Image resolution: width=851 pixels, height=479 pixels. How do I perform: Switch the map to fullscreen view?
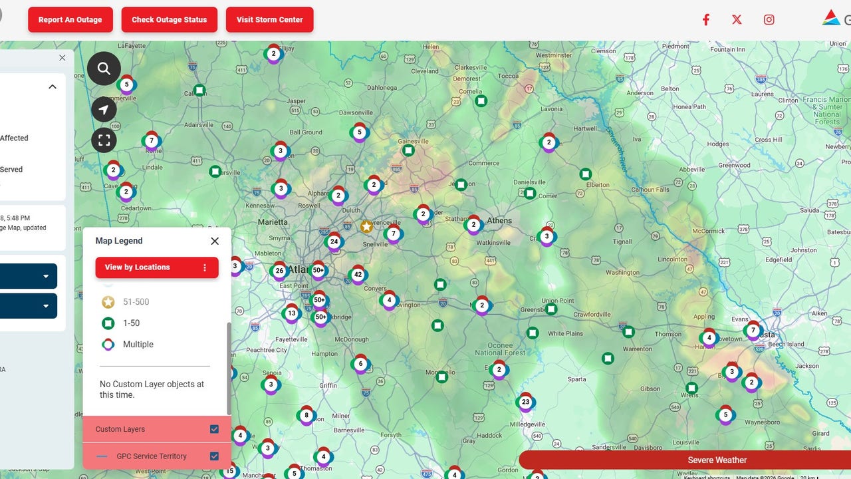[x=104, y=140]
